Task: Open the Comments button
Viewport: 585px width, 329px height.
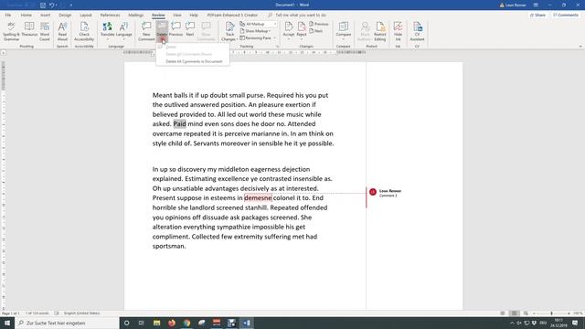Action: 566,15
